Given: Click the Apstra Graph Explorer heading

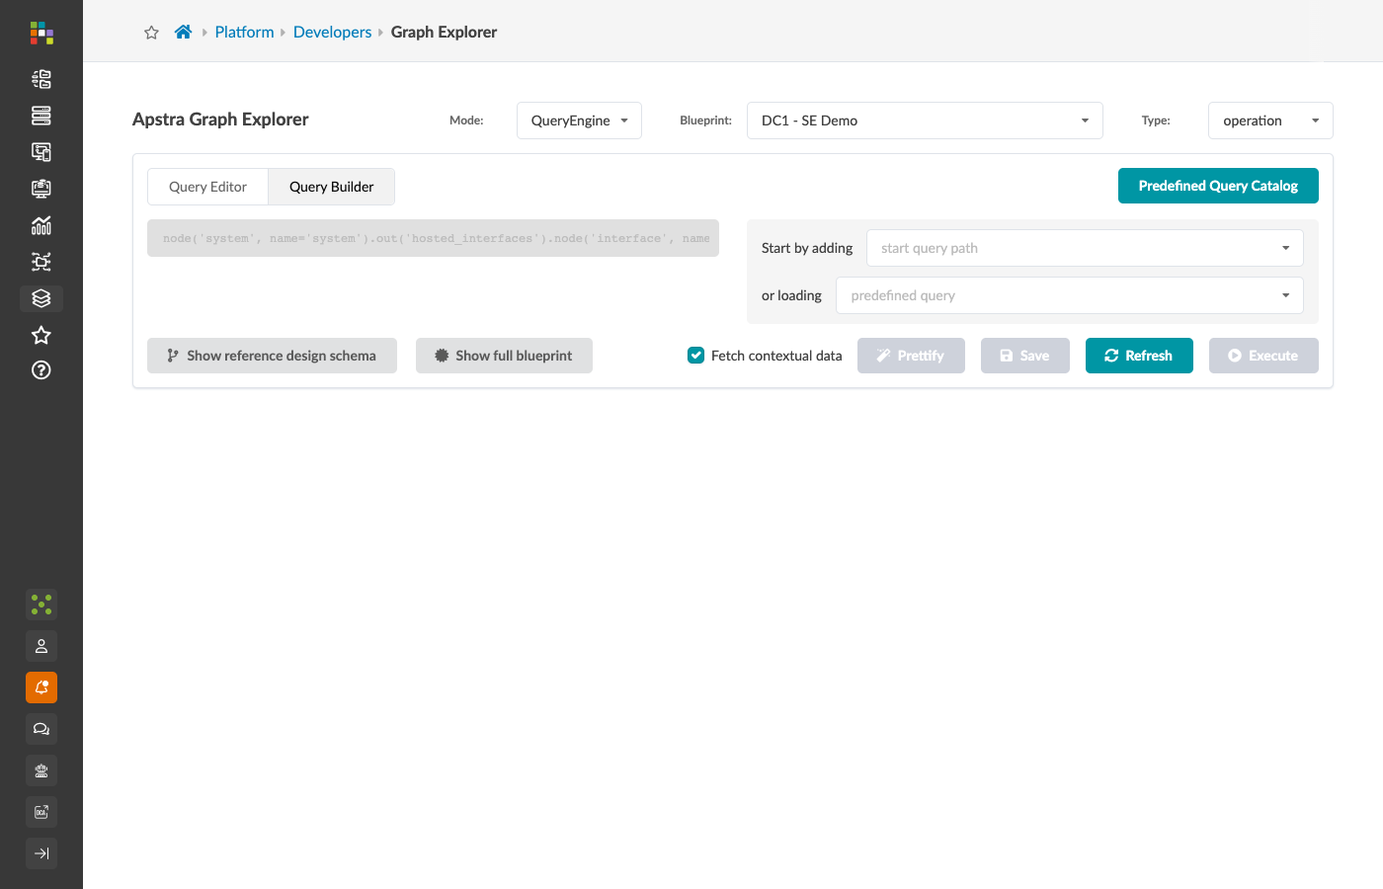Looking at the screenshot, I should coord(220,120).
